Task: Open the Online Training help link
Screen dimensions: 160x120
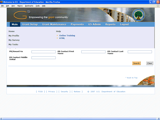Action: point(67,35)
